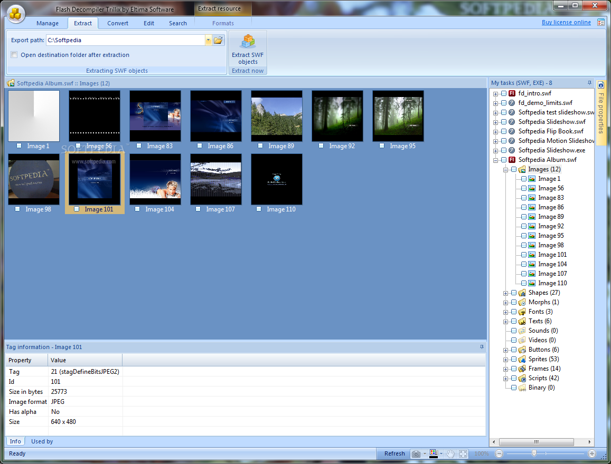611x464 pixels.
Task: Tick the fd_intro.swf checkbox in tasks
Action: [504, 93]
